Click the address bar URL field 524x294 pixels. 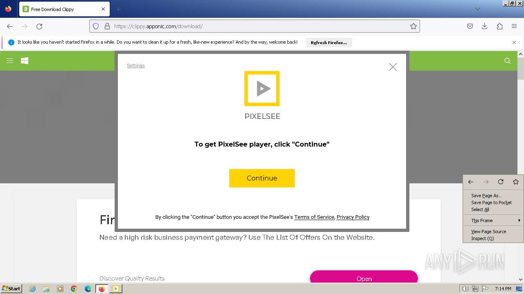[x=255, y=26]
